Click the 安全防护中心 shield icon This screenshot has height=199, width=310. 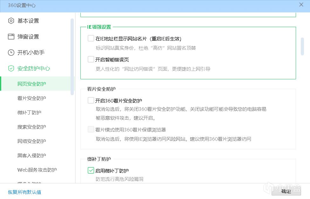(x=11, y=68)
